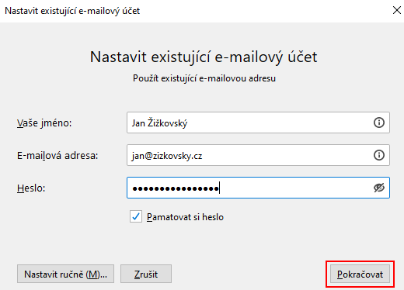Close the account setup dialog with X

click(x=397, y=11)
